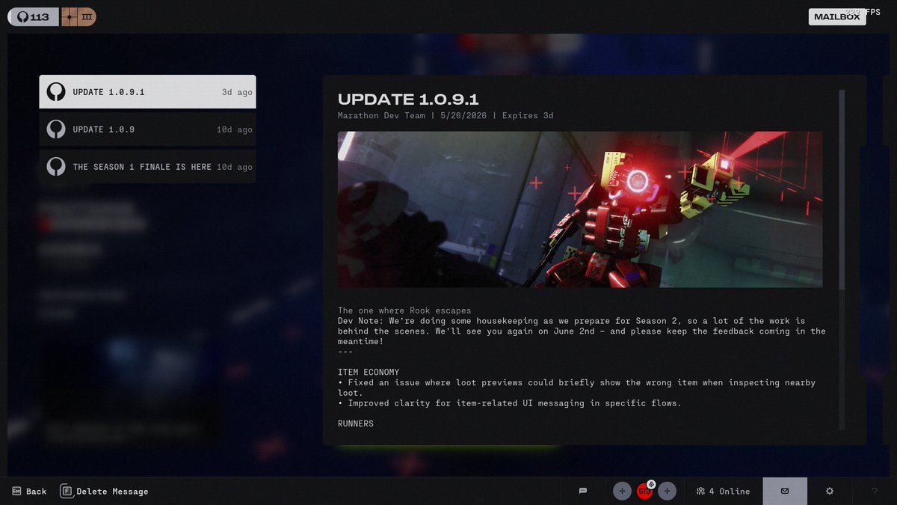Click the sender icon beside UPDATE 1.0.9.1
The image size is (897, 505).
(56, 92)
